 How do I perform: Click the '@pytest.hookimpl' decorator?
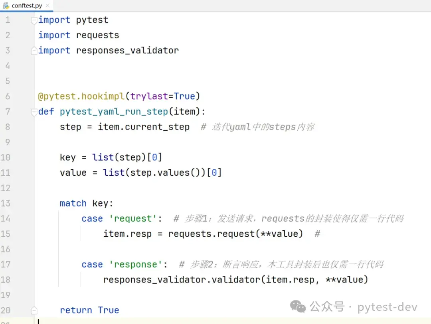coord(81,96)
